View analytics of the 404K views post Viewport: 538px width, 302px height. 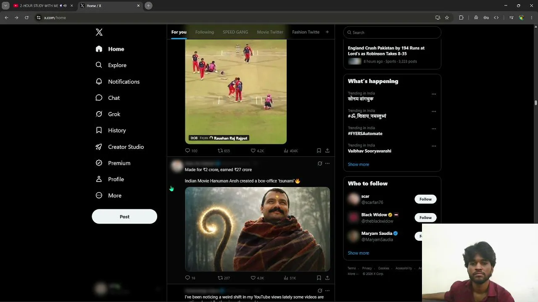291,151
